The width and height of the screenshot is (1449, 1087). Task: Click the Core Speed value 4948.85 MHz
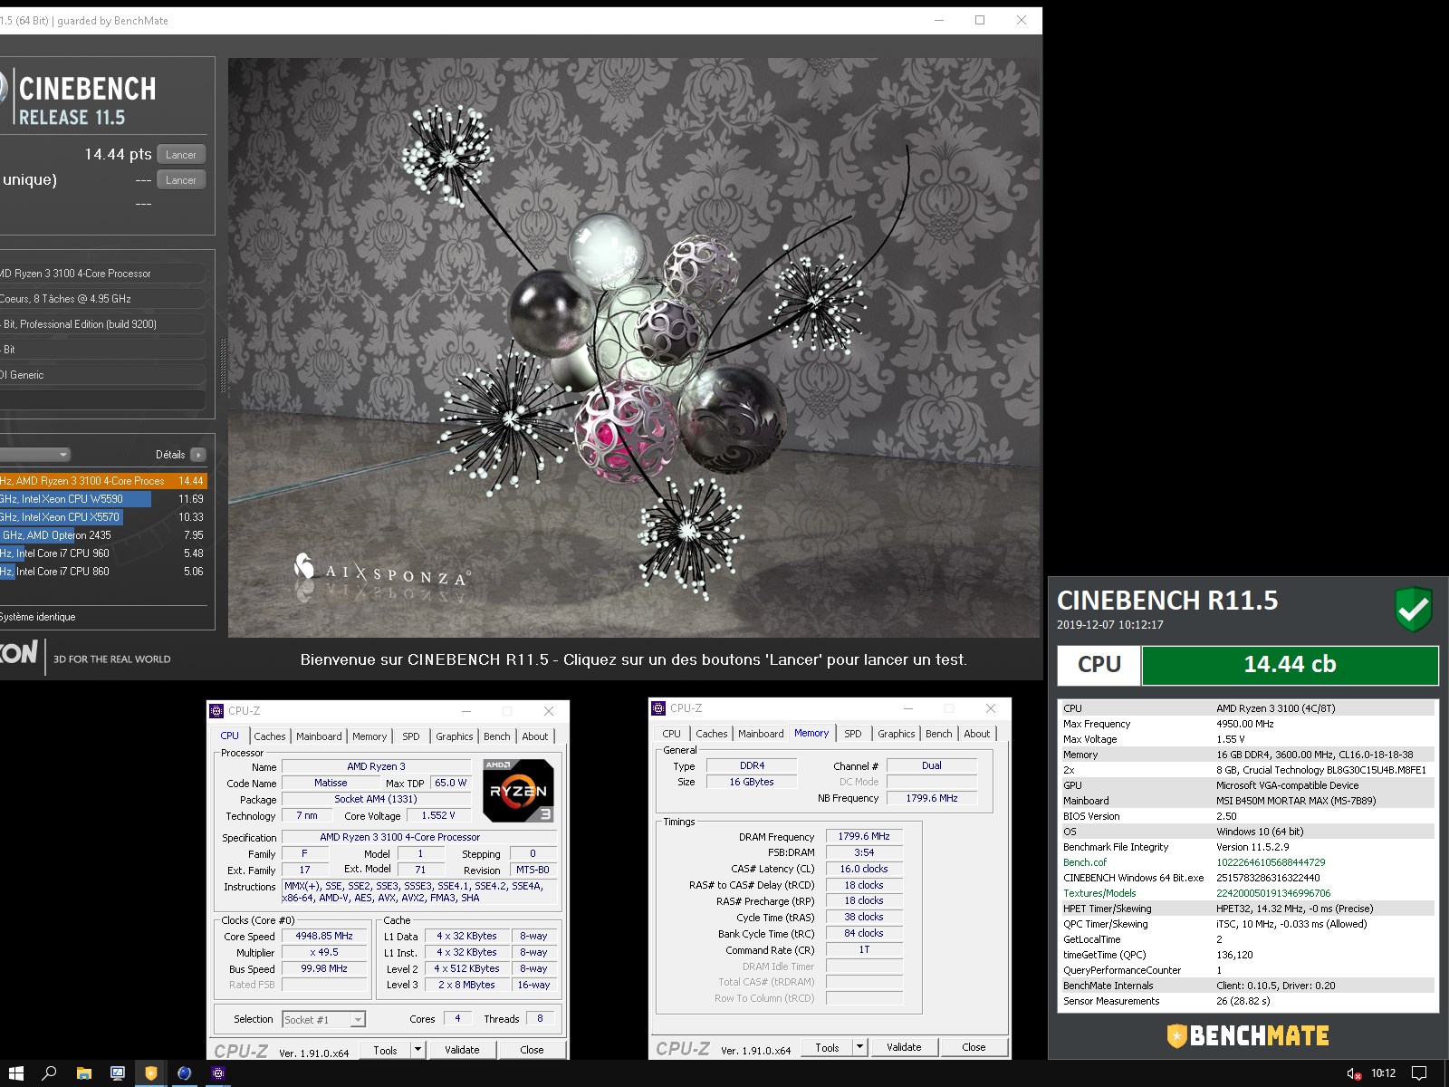coord(324,936)
